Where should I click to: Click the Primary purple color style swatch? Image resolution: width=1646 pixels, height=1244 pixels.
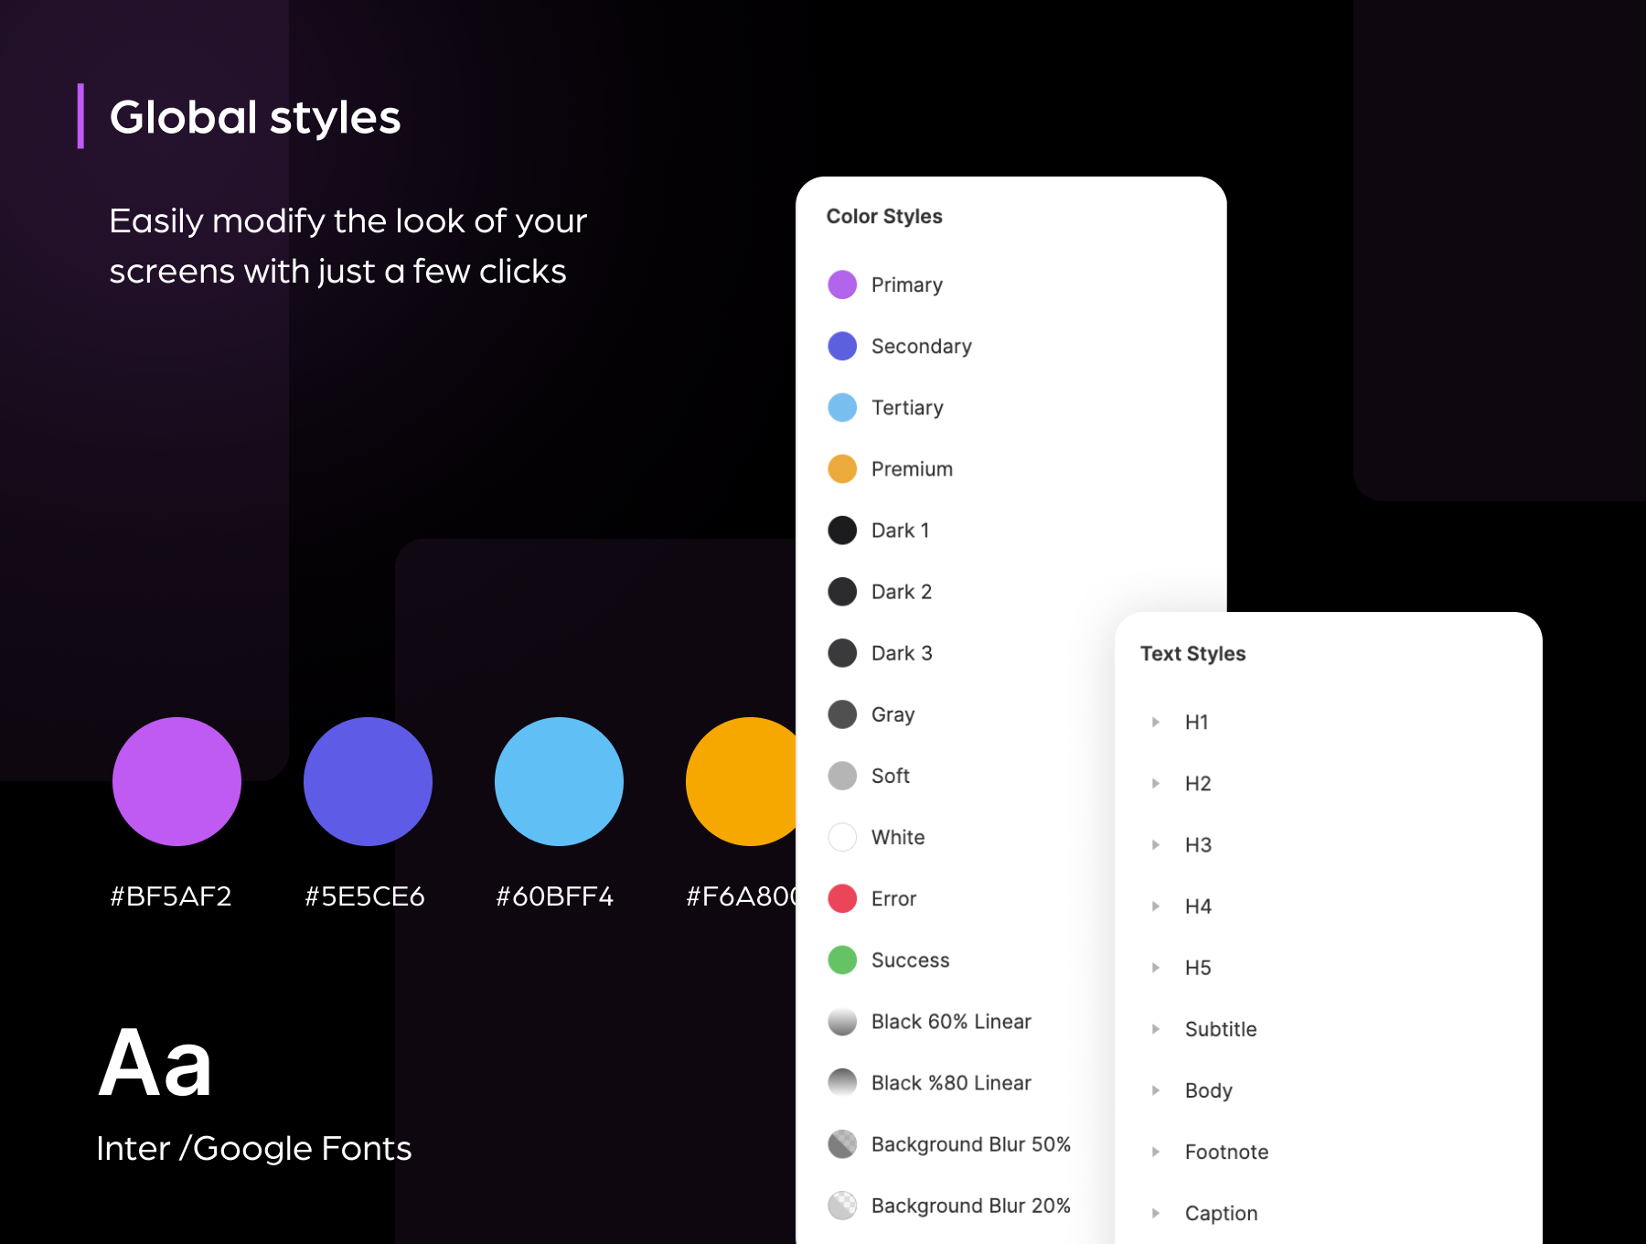click(841, 284)
